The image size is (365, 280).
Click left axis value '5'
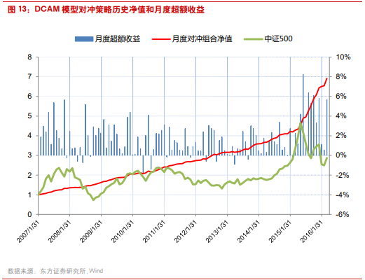click(29, 116)
